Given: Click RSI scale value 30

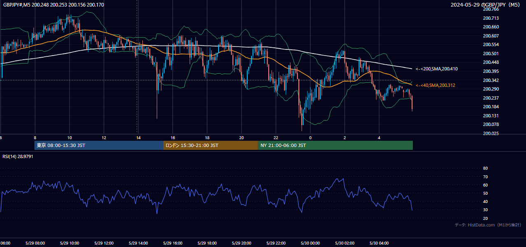Looking at the screenshot, I should pos(485,210).
